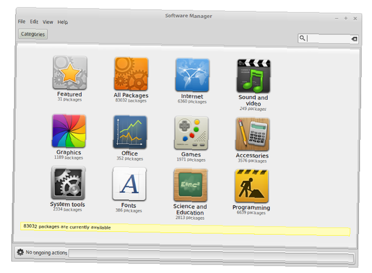This screenshot has width=372, height=273.
Task: Open the Featured category star icon
Action: click(x=70, y=73)
